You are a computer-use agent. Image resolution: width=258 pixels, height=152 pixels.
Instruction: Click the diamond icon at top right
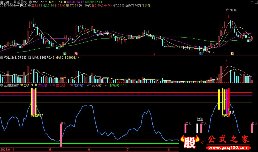point(252,2)
